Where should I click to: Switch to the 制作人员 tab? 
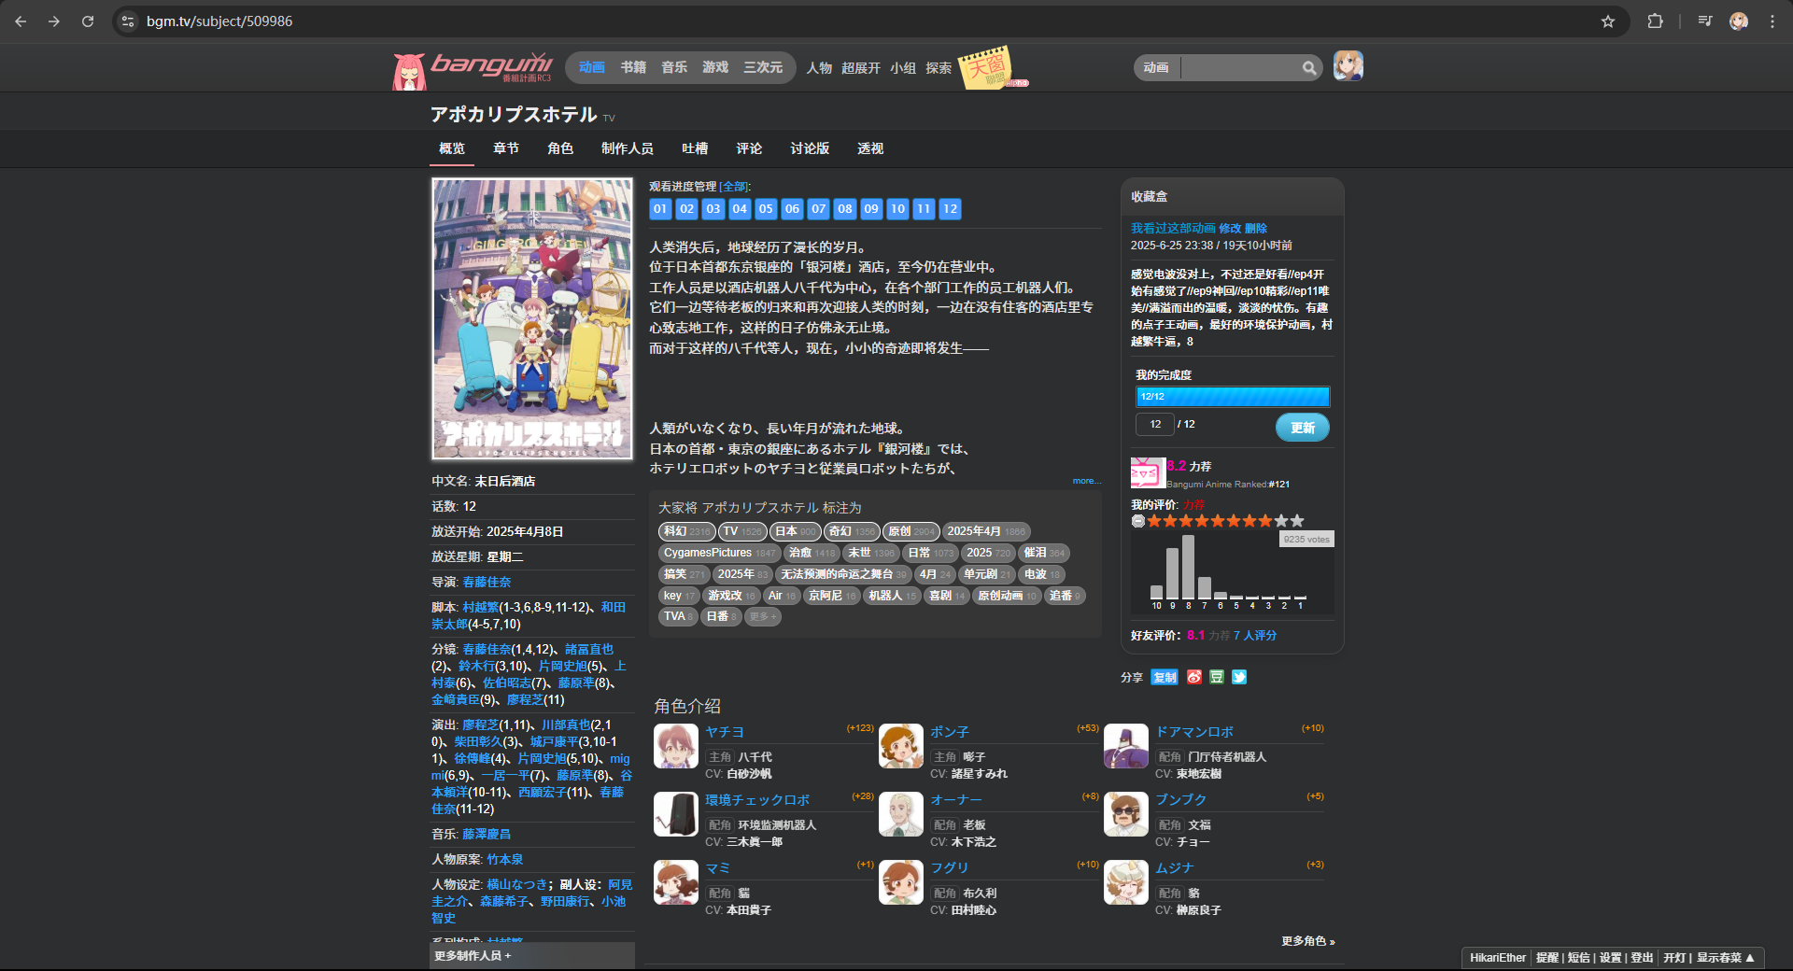[628, 148]
